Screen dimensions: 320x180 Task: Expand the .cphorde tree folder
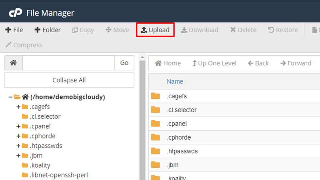tap(18, 136)
